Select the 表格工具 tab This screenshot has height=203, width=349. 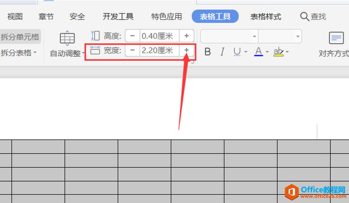pyautogui.click(x=215, y=16)
